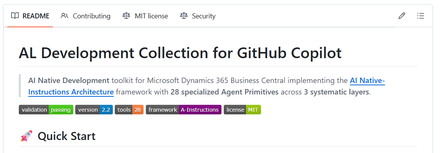Select the MIT license tab label
This screenshot has height=153, width=441.
click(x=151, y=16)
